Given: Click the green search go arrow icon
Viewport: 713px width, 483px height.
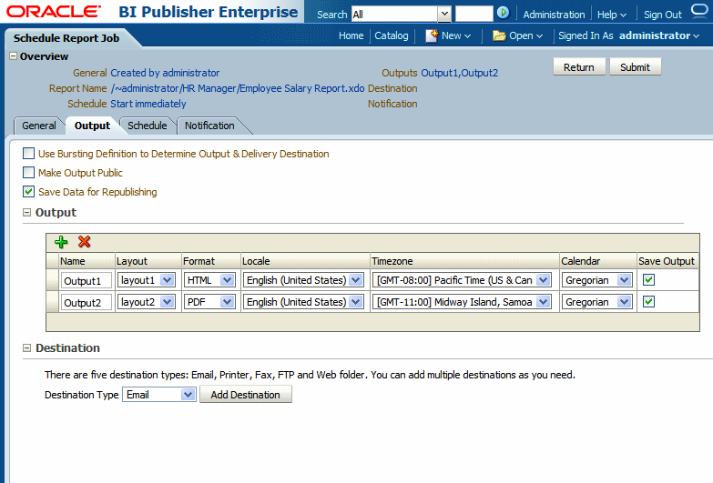Looking at the screenshot, I should [x=503, y=13].
